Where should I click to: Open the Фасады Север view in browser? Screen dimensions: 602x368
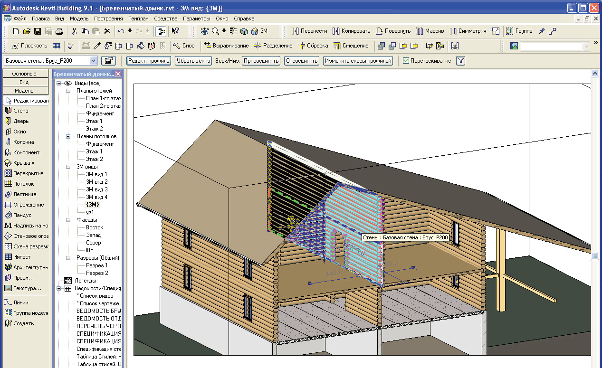pyautogui.click(x=93, y=243)
